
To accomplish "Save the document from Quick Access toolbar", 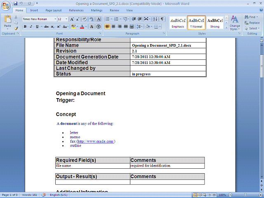I will [x=16, y=3].
